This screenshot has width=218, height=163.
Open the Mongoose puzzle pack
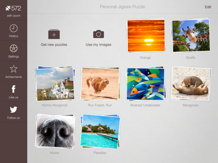point(191,83)
